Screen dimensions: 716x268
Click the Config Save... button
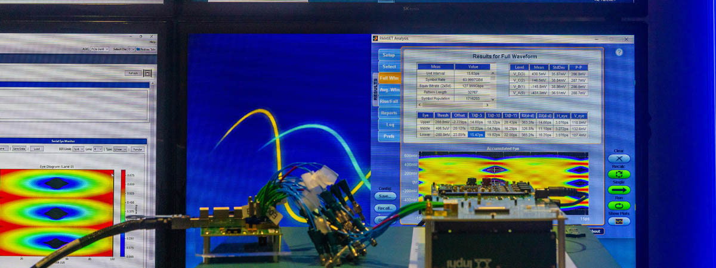click(x=385, y=195)
